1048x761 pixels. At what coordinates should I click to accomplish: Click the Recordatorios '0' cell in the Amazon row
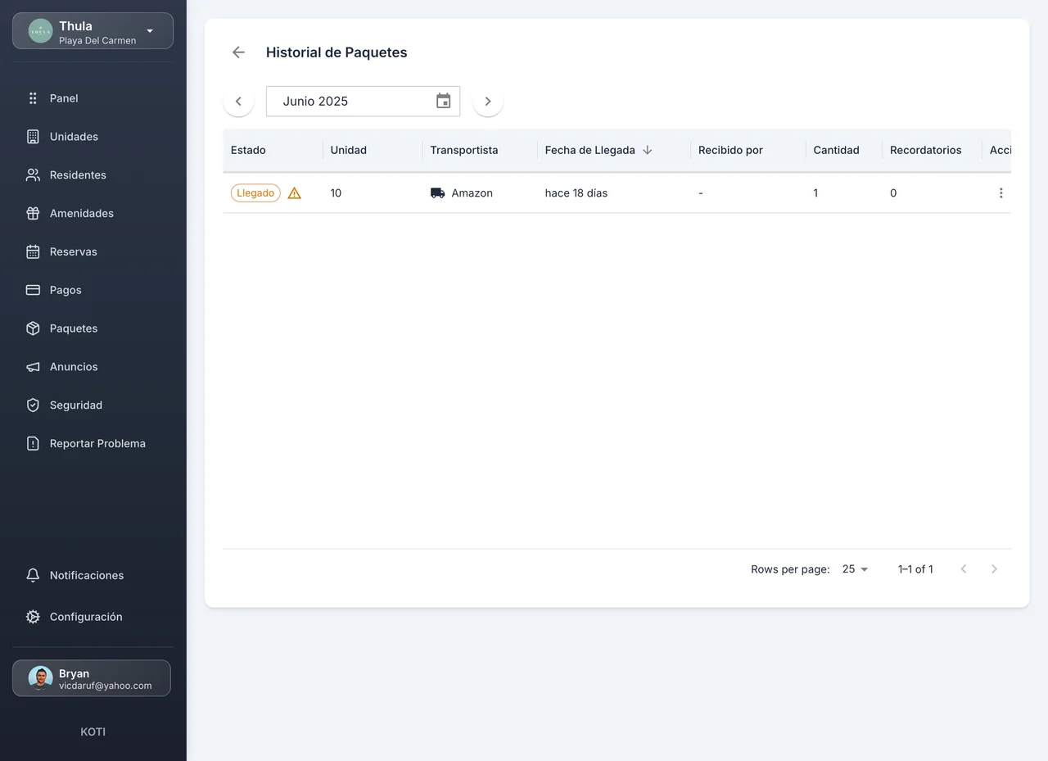[893, 193]
